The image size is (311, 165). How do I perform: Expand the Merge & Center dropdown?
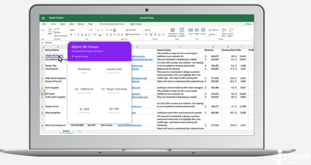[141, 35]
